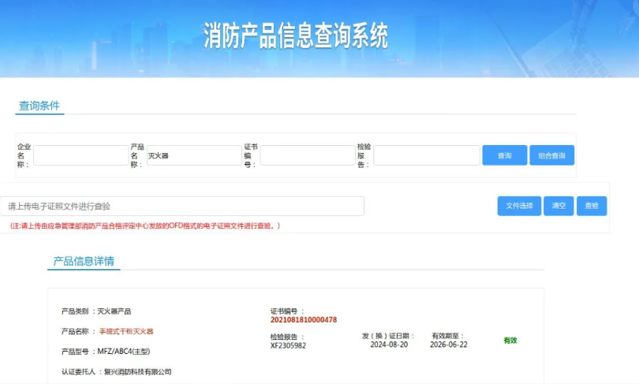Viewport: 639px width, 384px height.
Task: Click the green 有效 status label
Action: tap(510, 341)
